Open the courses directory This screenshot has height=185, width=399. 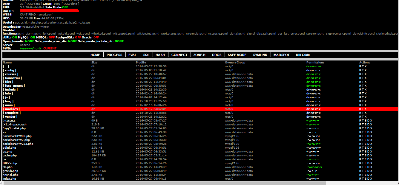tap(10, 74)
